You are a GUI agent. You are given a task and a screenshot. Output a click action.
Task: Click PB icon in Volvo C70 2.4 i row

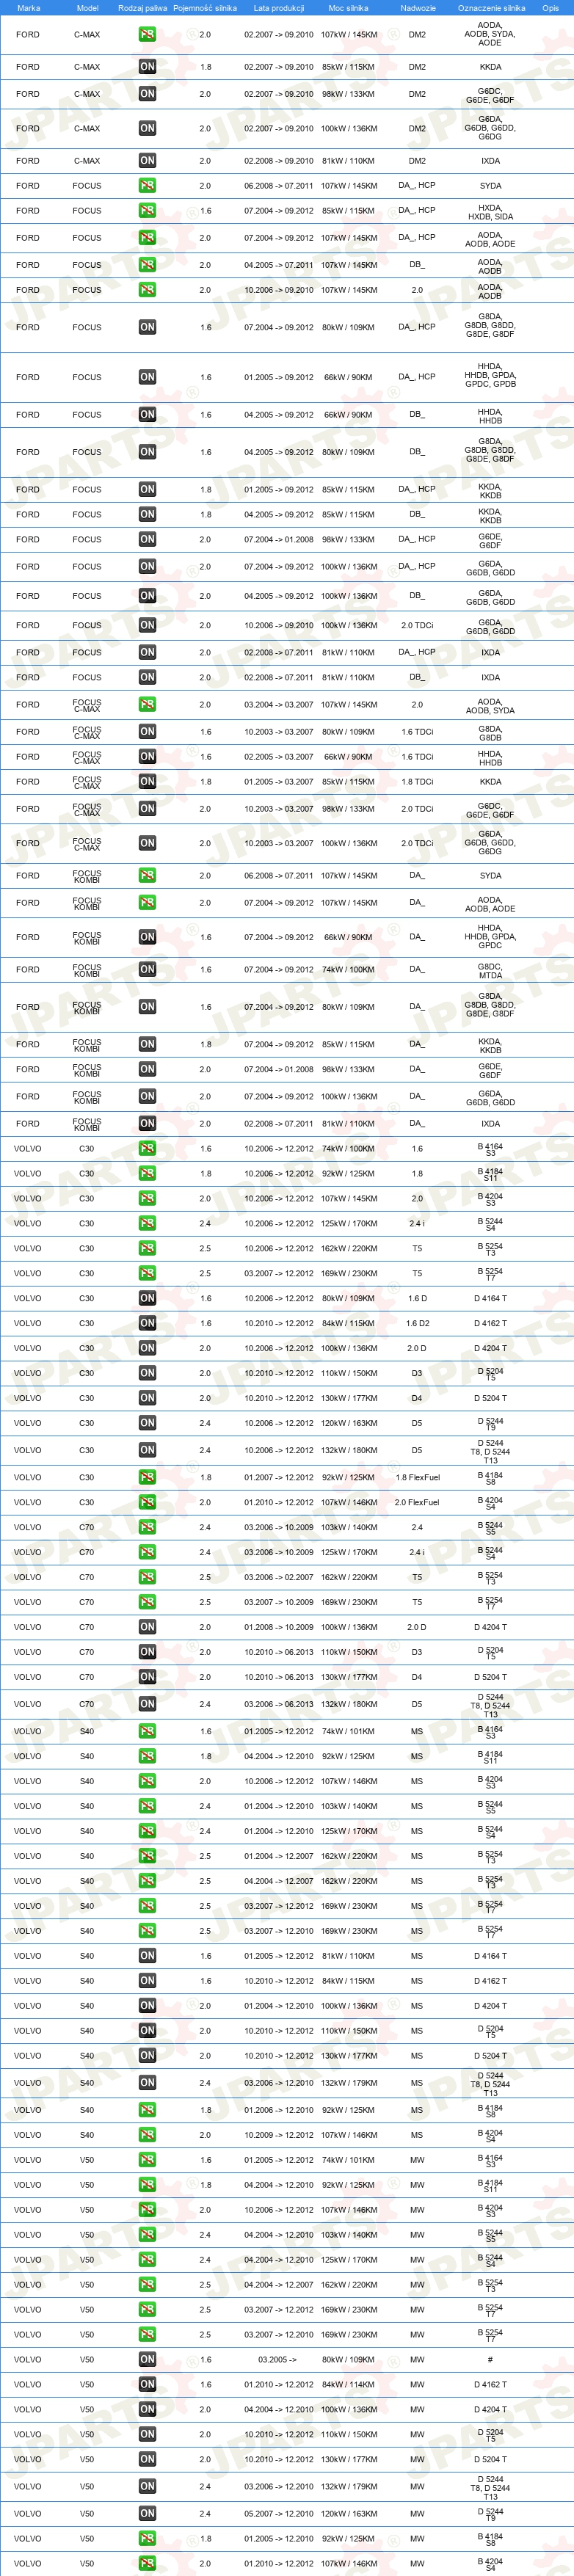[147, 1553]
